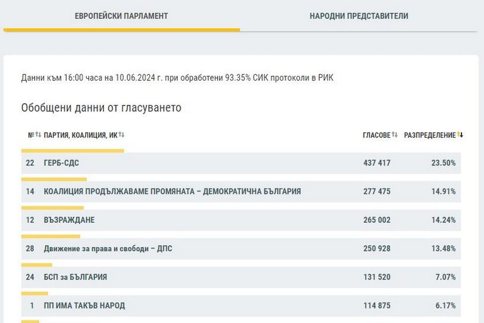Open the ПП ИМА ТАКЪВ НАРОД row
This screenshot has width=484, height=323.
coord(84,306)
